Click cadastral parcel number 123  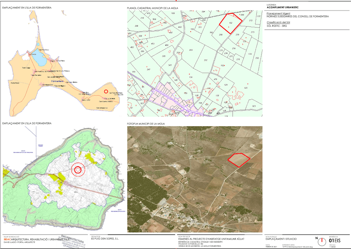pyautogui.click(x=246, y=88)
